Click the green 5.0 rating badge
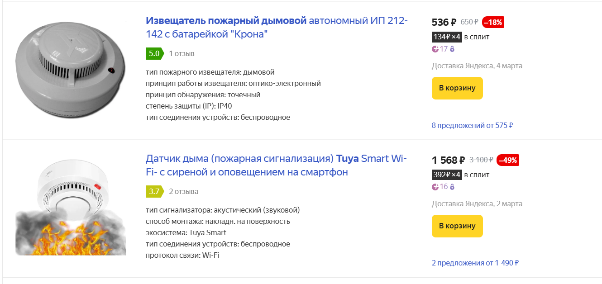602x284 pixels. point(154,54)
